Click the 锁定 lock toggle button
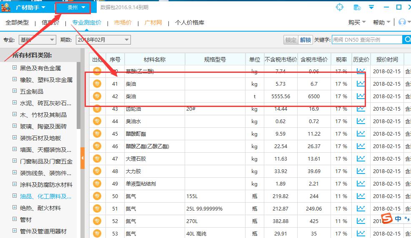Image resolution: width=411 pixels, height=238 pixels. (291, 40)
